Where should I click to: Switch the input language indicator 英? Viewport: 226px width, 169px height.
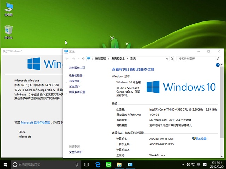pos(198,165)
